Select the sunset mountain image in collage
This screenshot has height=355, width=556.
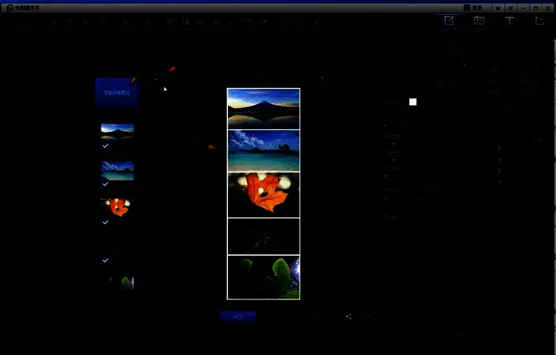[x=263, y=108]
